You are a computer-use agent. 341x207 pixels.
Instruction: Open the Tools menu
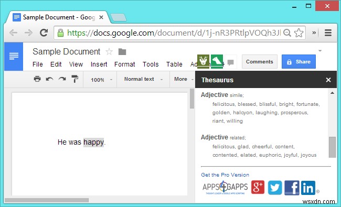[151, 64]
